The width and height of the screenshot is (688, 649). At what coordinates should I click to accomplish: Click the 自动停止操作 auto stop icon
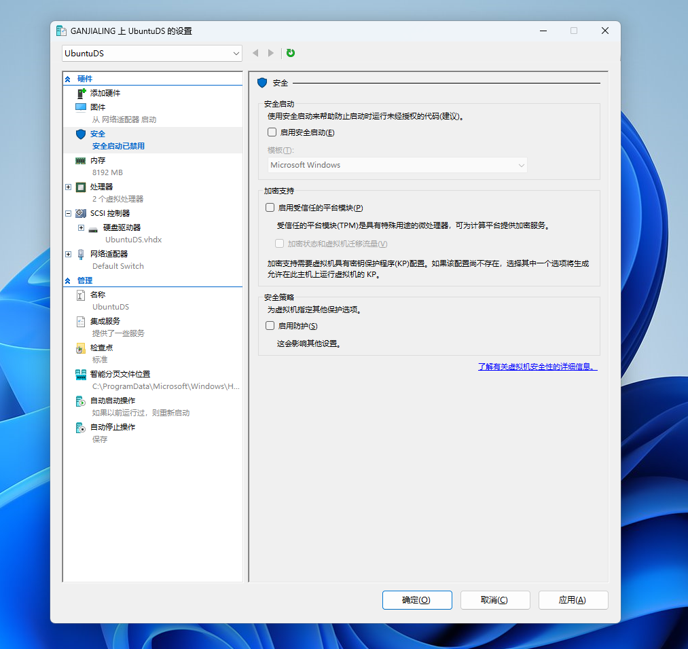pos(81,427)
